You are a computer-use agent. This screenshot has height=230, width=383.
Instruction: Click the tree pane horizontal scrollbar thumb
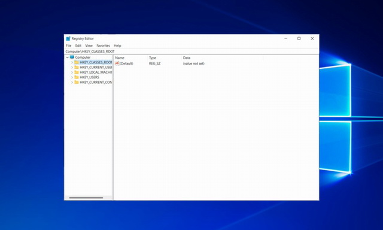(86, 198)
